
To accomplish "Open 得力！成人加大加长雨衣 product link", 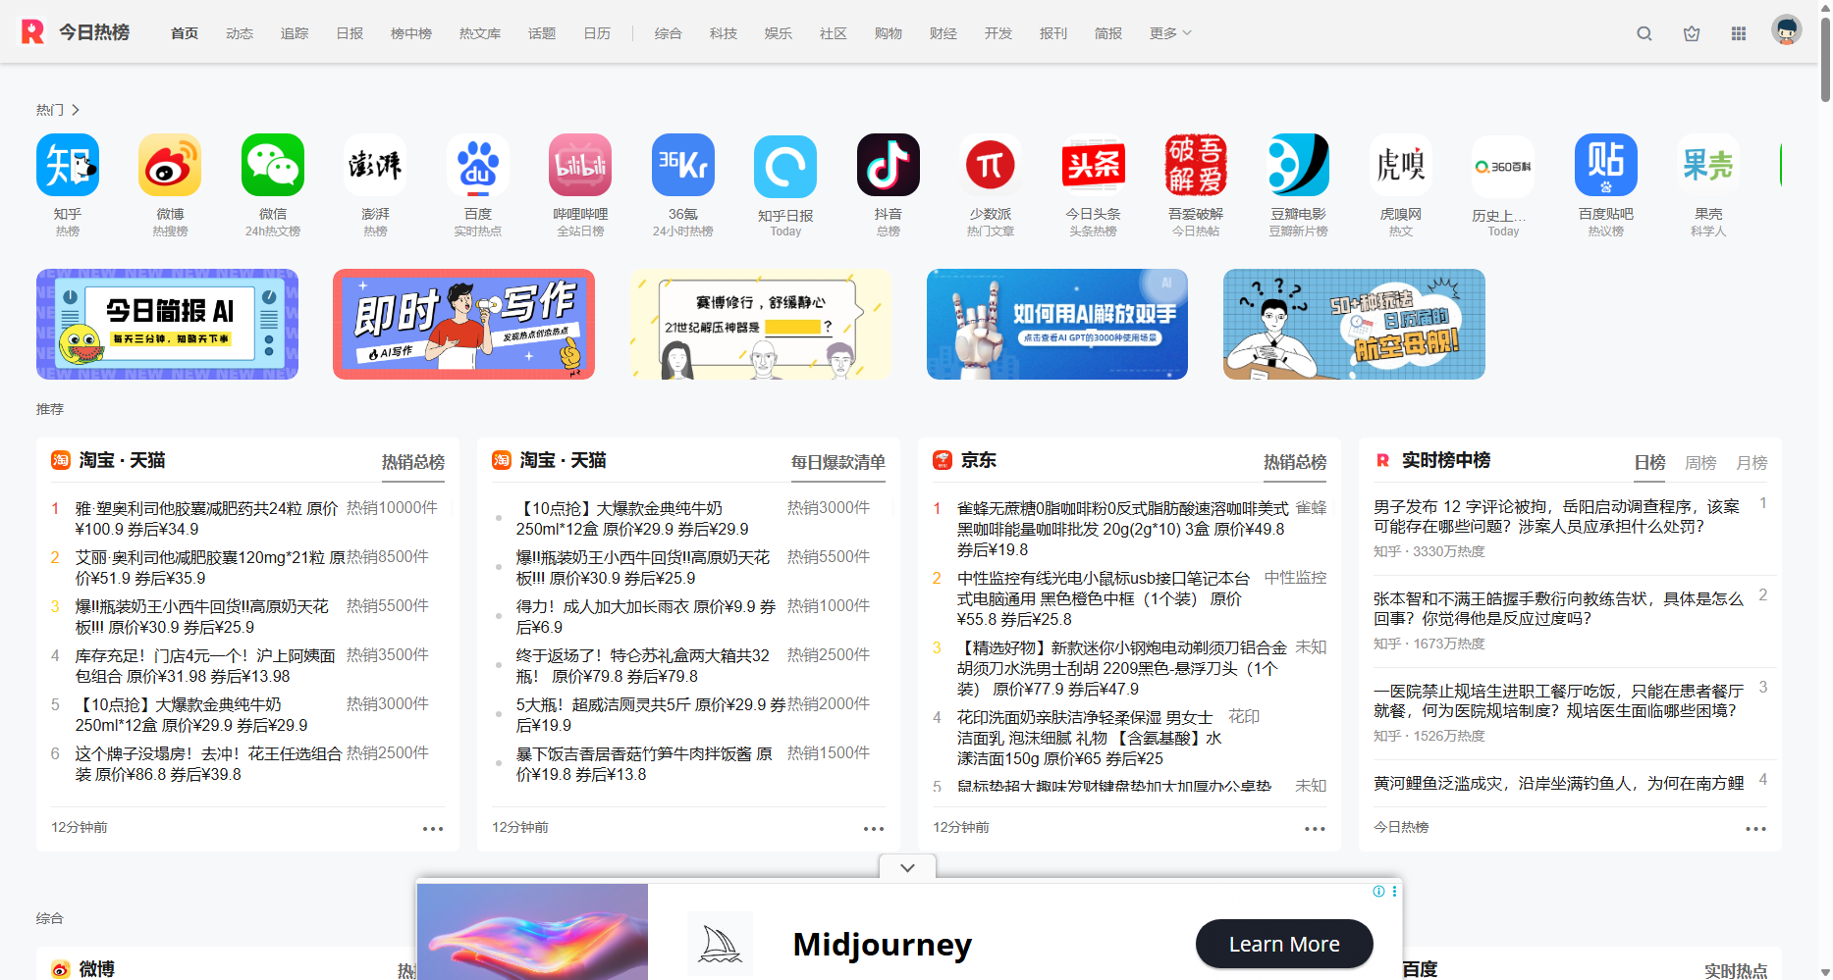I will pyautogui.click(x=646, y=617).
